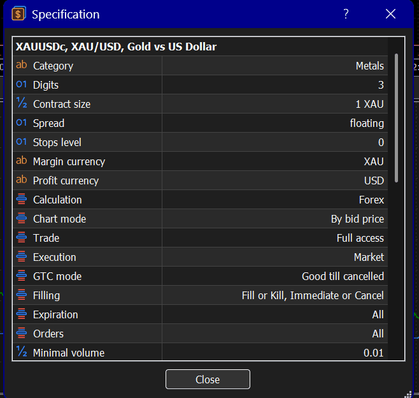Close the Specification dialog with X
This screenshot has height=398, width=419.
click(390, 13)
